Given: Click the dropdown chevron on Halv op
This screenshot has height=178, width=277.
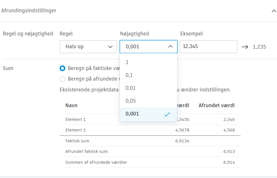Looking at the screenshot, I should coord(110,47).
